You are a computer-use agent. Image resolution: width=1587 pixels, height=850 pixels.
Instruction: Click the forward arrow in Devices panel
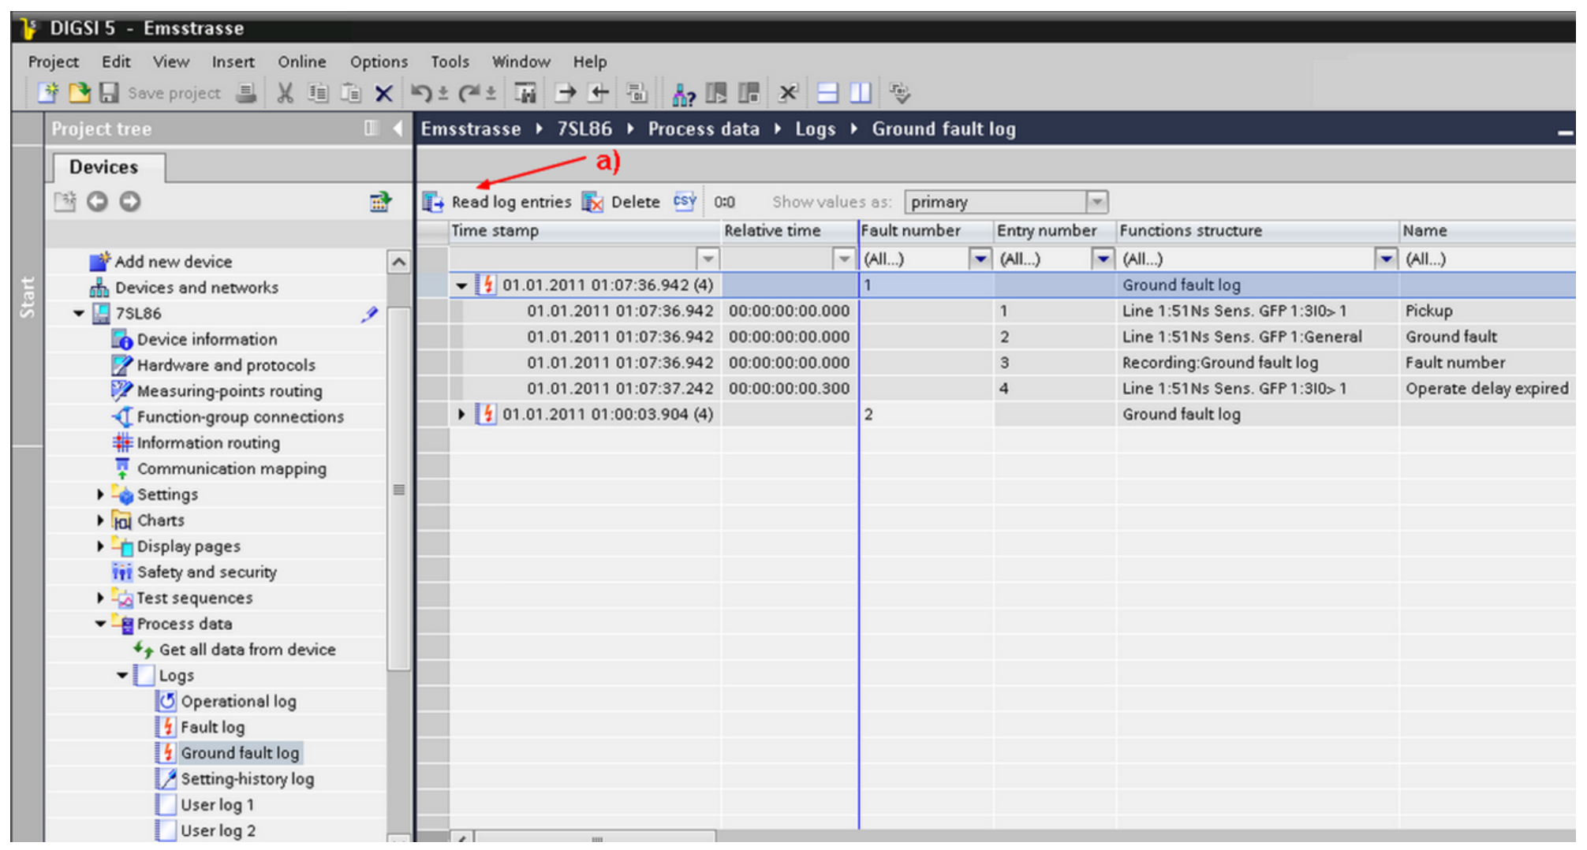click(130, 202)
